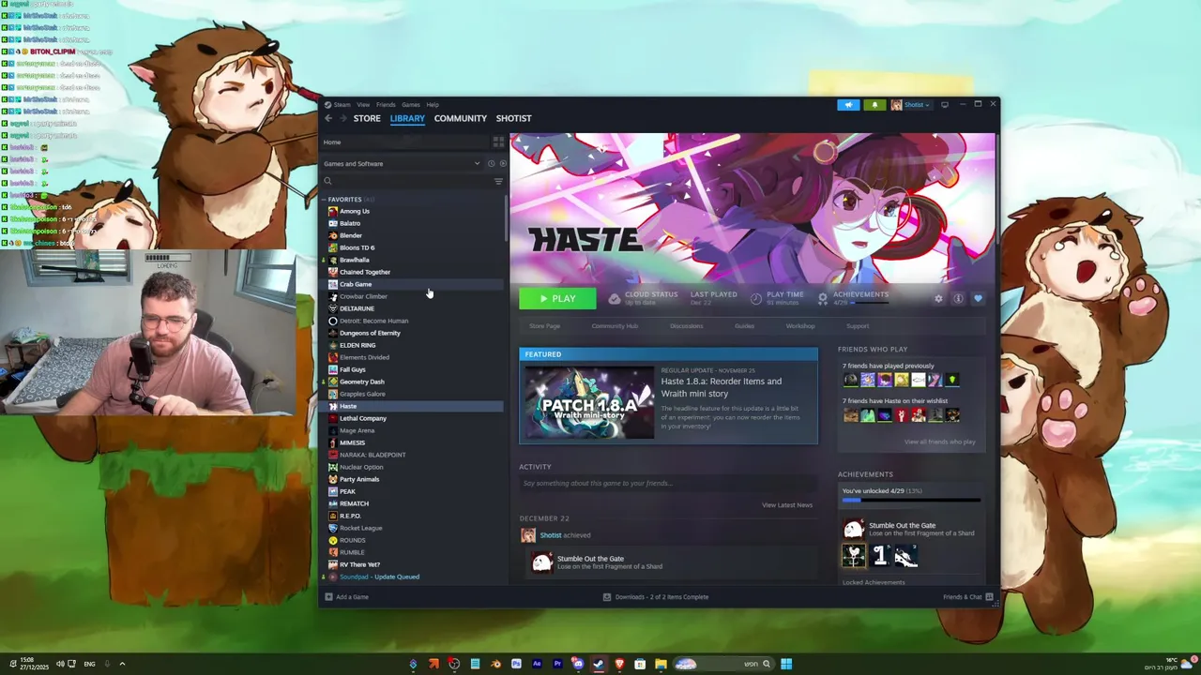Open Haste Store Page link

[544, 326]
